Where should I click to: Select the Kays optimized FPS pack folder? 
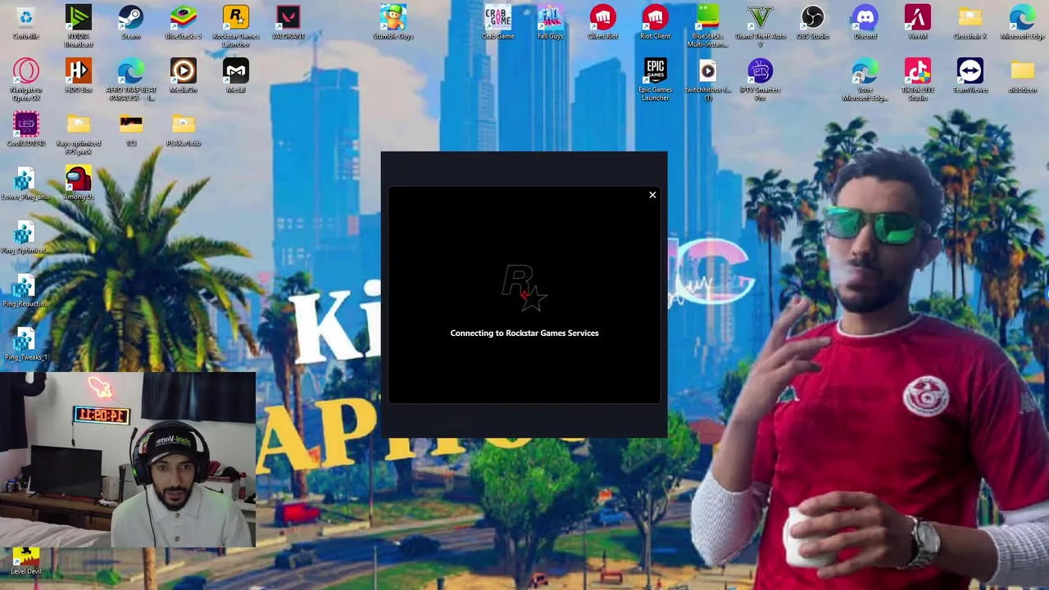79,134
